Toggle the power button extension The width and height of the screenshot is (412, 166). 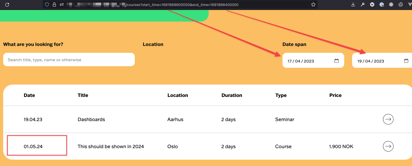click(391, 4)
